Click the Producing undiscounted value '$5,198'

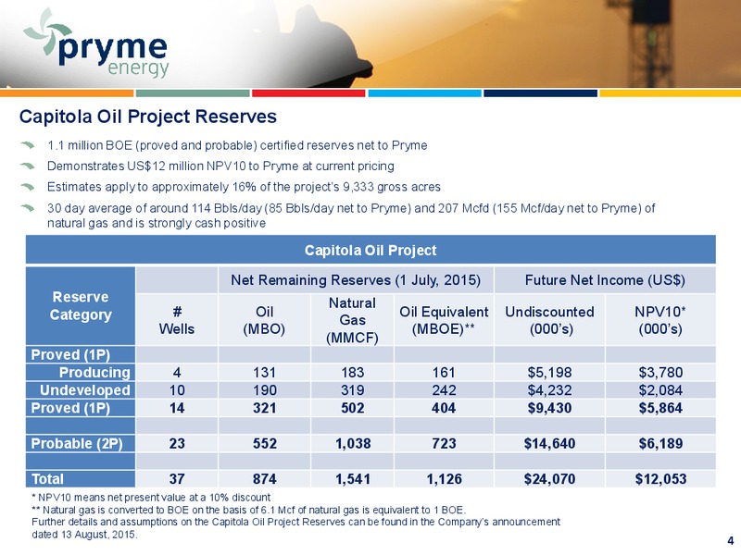(549, 373)
